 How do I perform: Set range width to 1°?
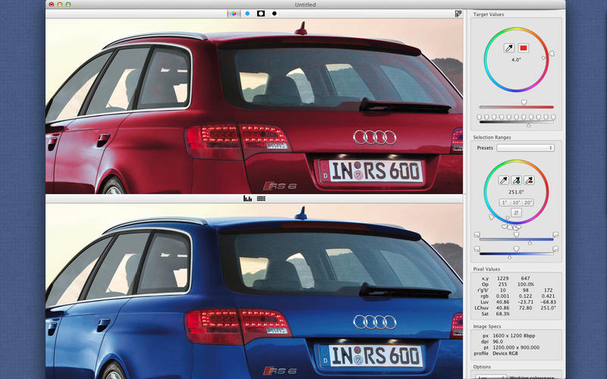[x=504, y=202]
